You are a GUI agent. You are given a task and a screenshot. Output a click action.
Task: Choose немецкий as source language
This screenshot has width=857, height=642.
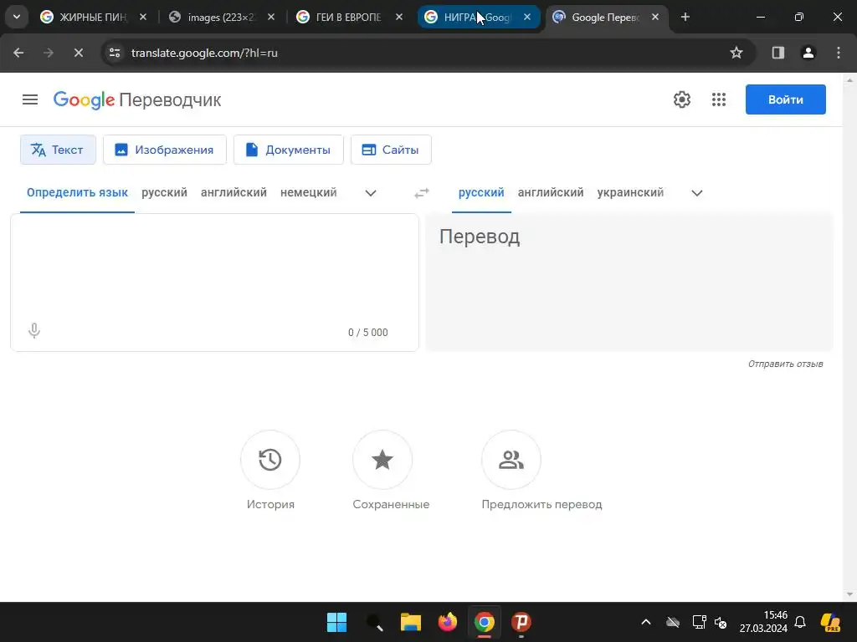(x=308, y=193)
